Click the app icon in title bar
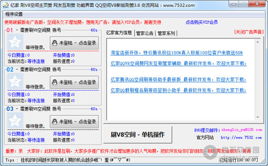 (6, 5)
